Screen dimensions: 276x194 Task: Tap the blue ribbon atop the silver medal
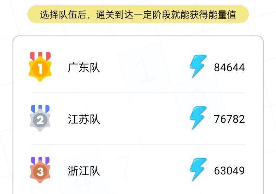point(40,109)
